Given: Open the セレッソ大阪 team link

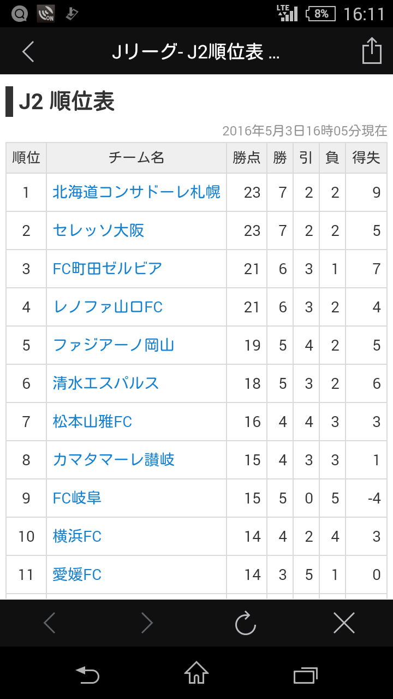Looking at the screenshot, I should pyautogui.click(x=98, y=230).
